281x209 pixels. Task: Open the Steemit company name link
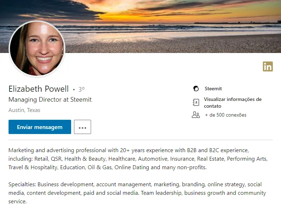tap(213, 89)
